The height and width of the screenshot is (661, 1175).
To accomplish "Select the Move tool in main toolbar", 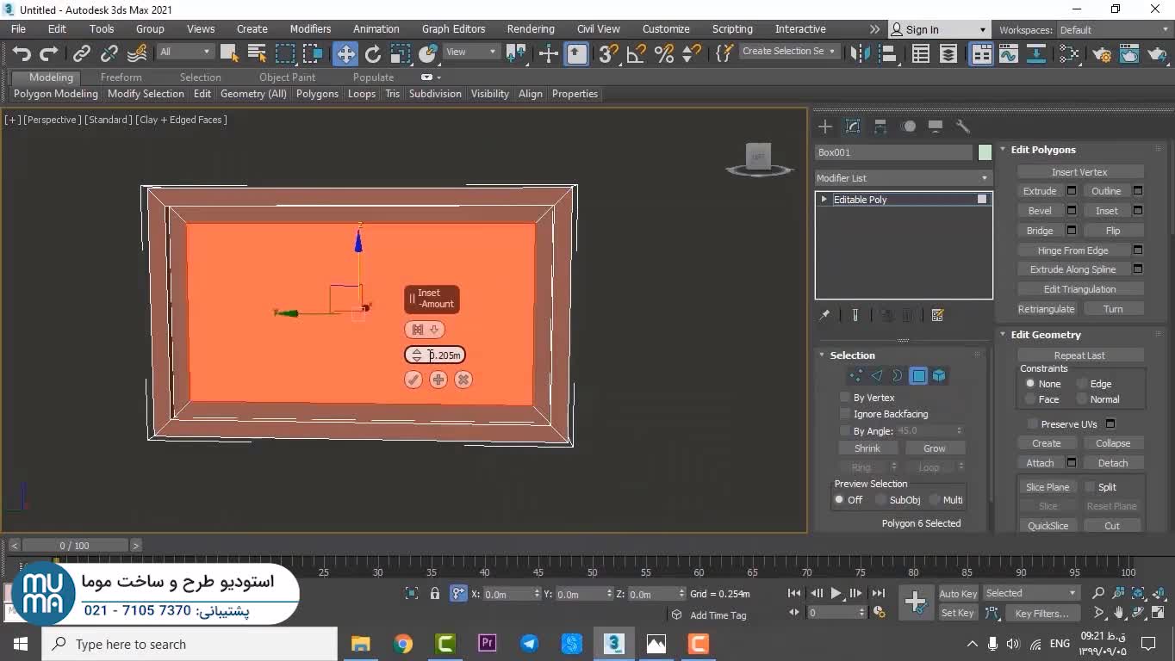I will click(345, 54).
